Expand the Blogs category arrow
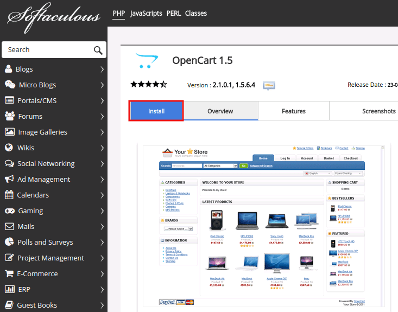The image size is (398, 312). pos(102,69)
